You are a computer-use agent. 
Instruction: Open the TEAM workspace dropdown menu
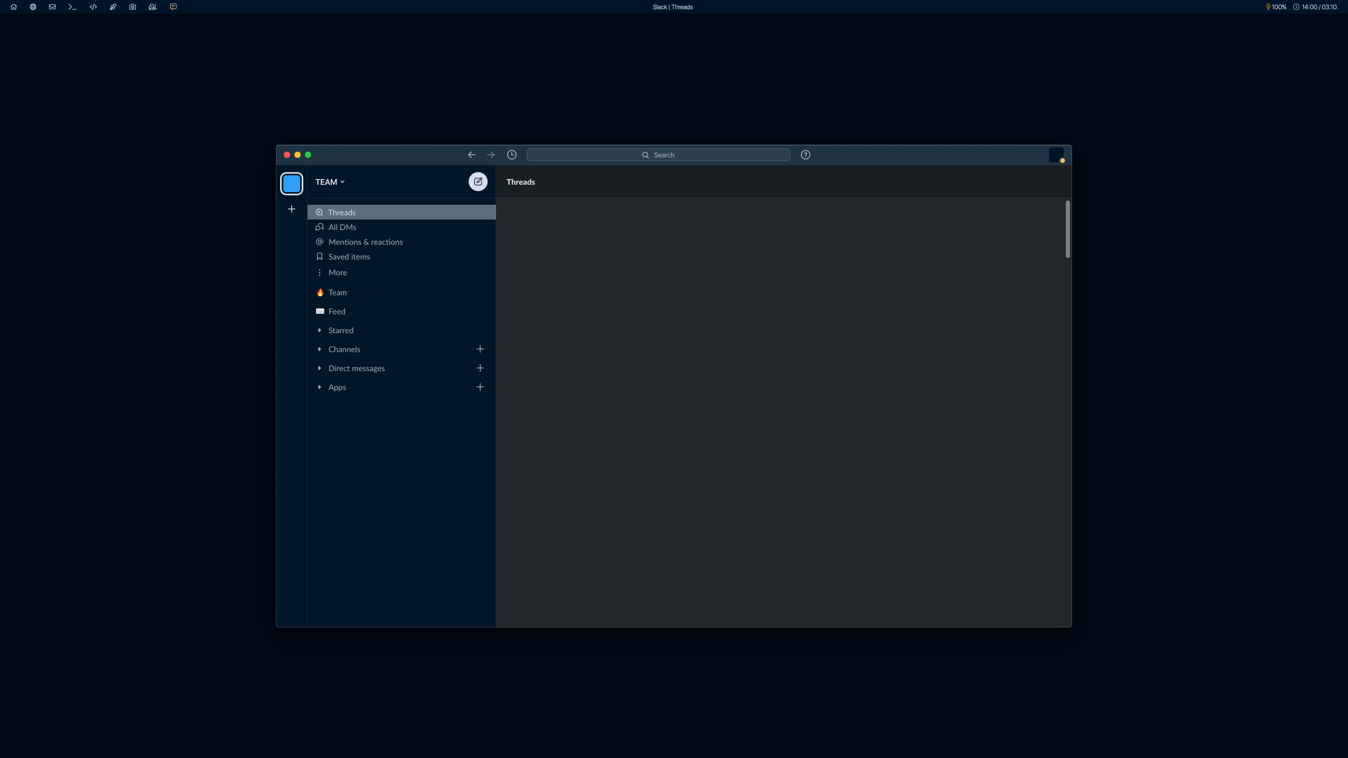[330, 182]
